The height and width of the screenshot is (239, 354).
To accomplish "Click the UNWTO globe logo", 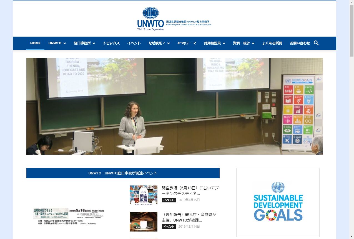I will coord(150,19).
